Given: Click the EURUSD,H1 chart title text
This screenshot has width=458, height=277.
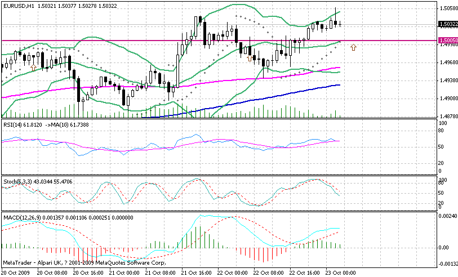Looking at the screenshot, I should [x=19, y=6].
